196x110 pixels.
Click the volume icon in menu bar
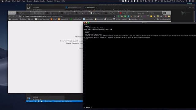coord(162,1)
